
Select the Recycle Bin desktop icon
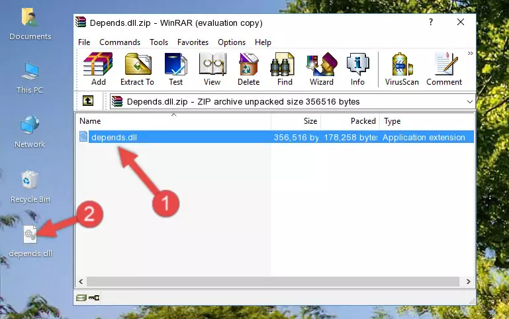(x=30, y=187)
